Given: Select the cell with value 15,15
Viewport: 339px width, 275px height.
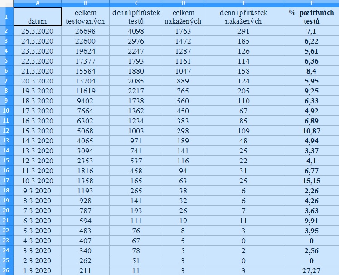Looking at the screenshot, I should point(311,181).
